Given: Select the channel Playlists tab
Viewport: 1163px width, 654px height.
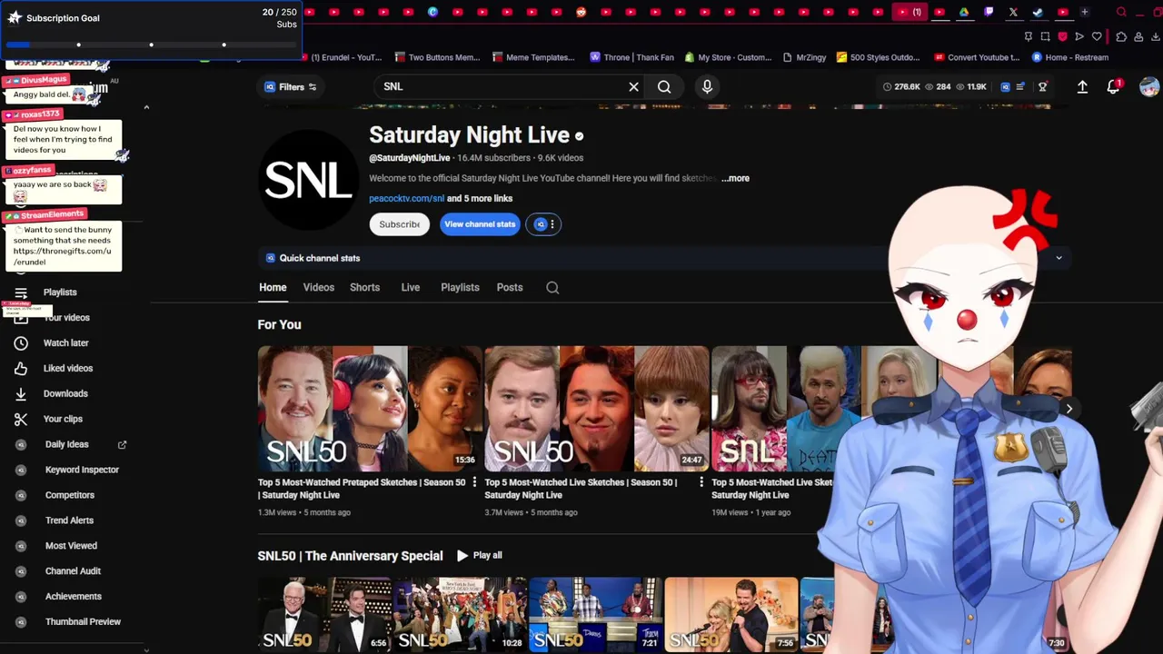Looking at the screenshot, I should (x=460, y=288).
